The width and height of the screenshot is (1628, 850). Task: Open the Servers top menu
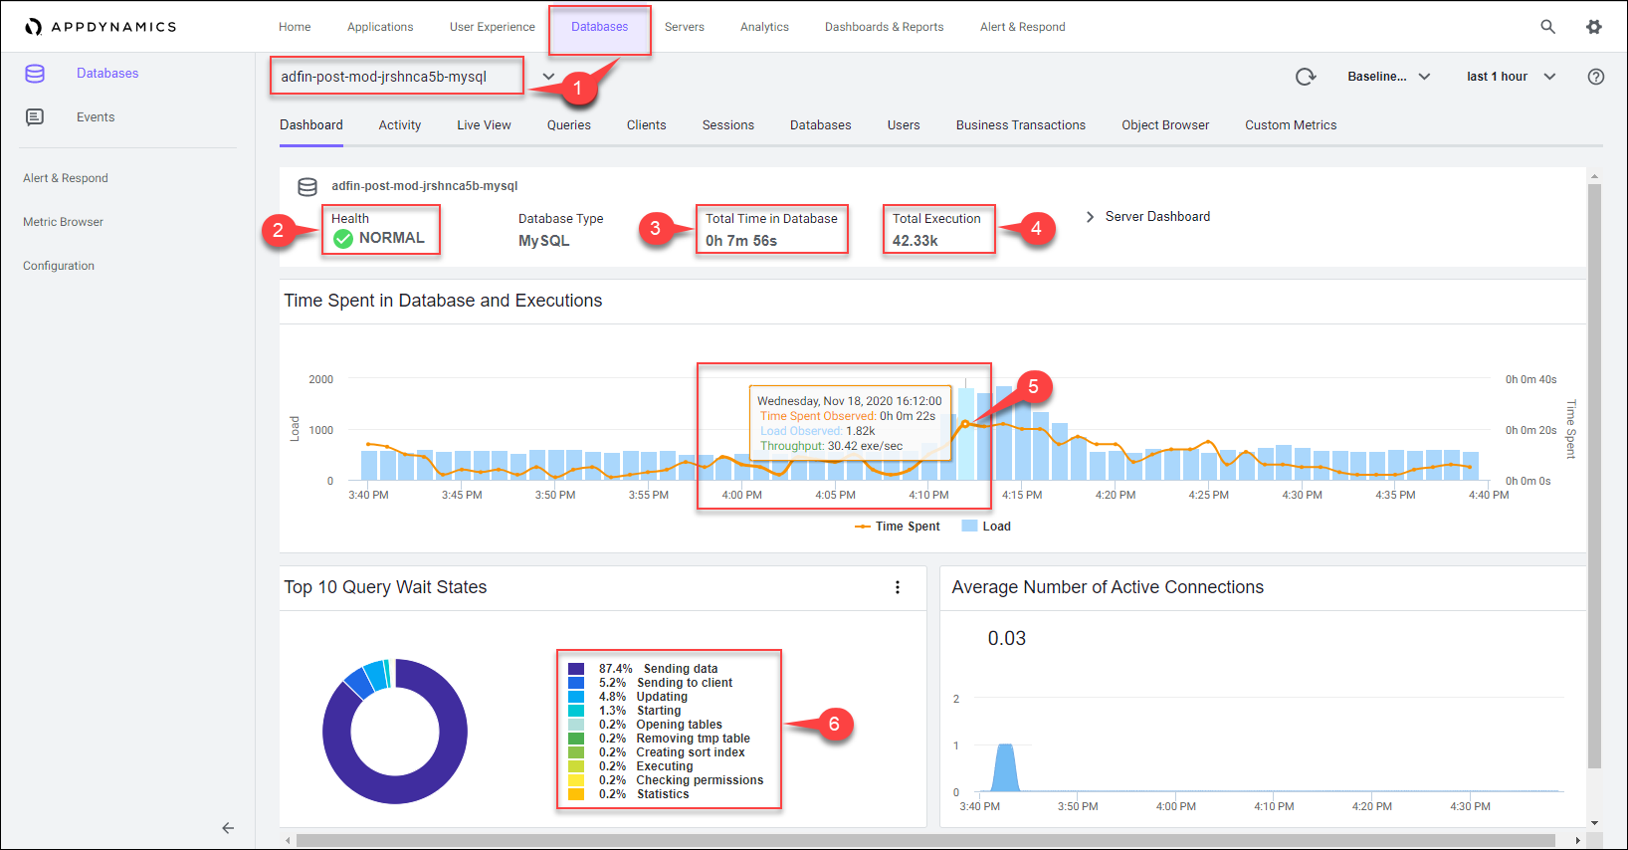click(684, 27)
